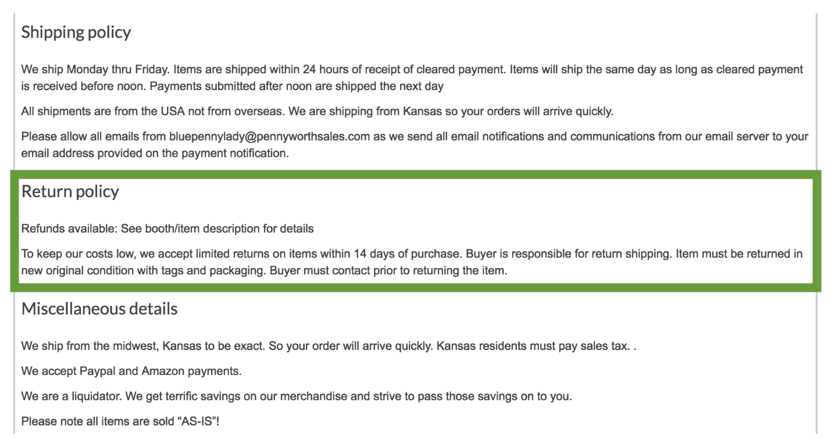This screenshot has width=835, height=443.
Task: Click the 'AS-IS' notice line
Action: pyautogui.click(x=120, y=421)
